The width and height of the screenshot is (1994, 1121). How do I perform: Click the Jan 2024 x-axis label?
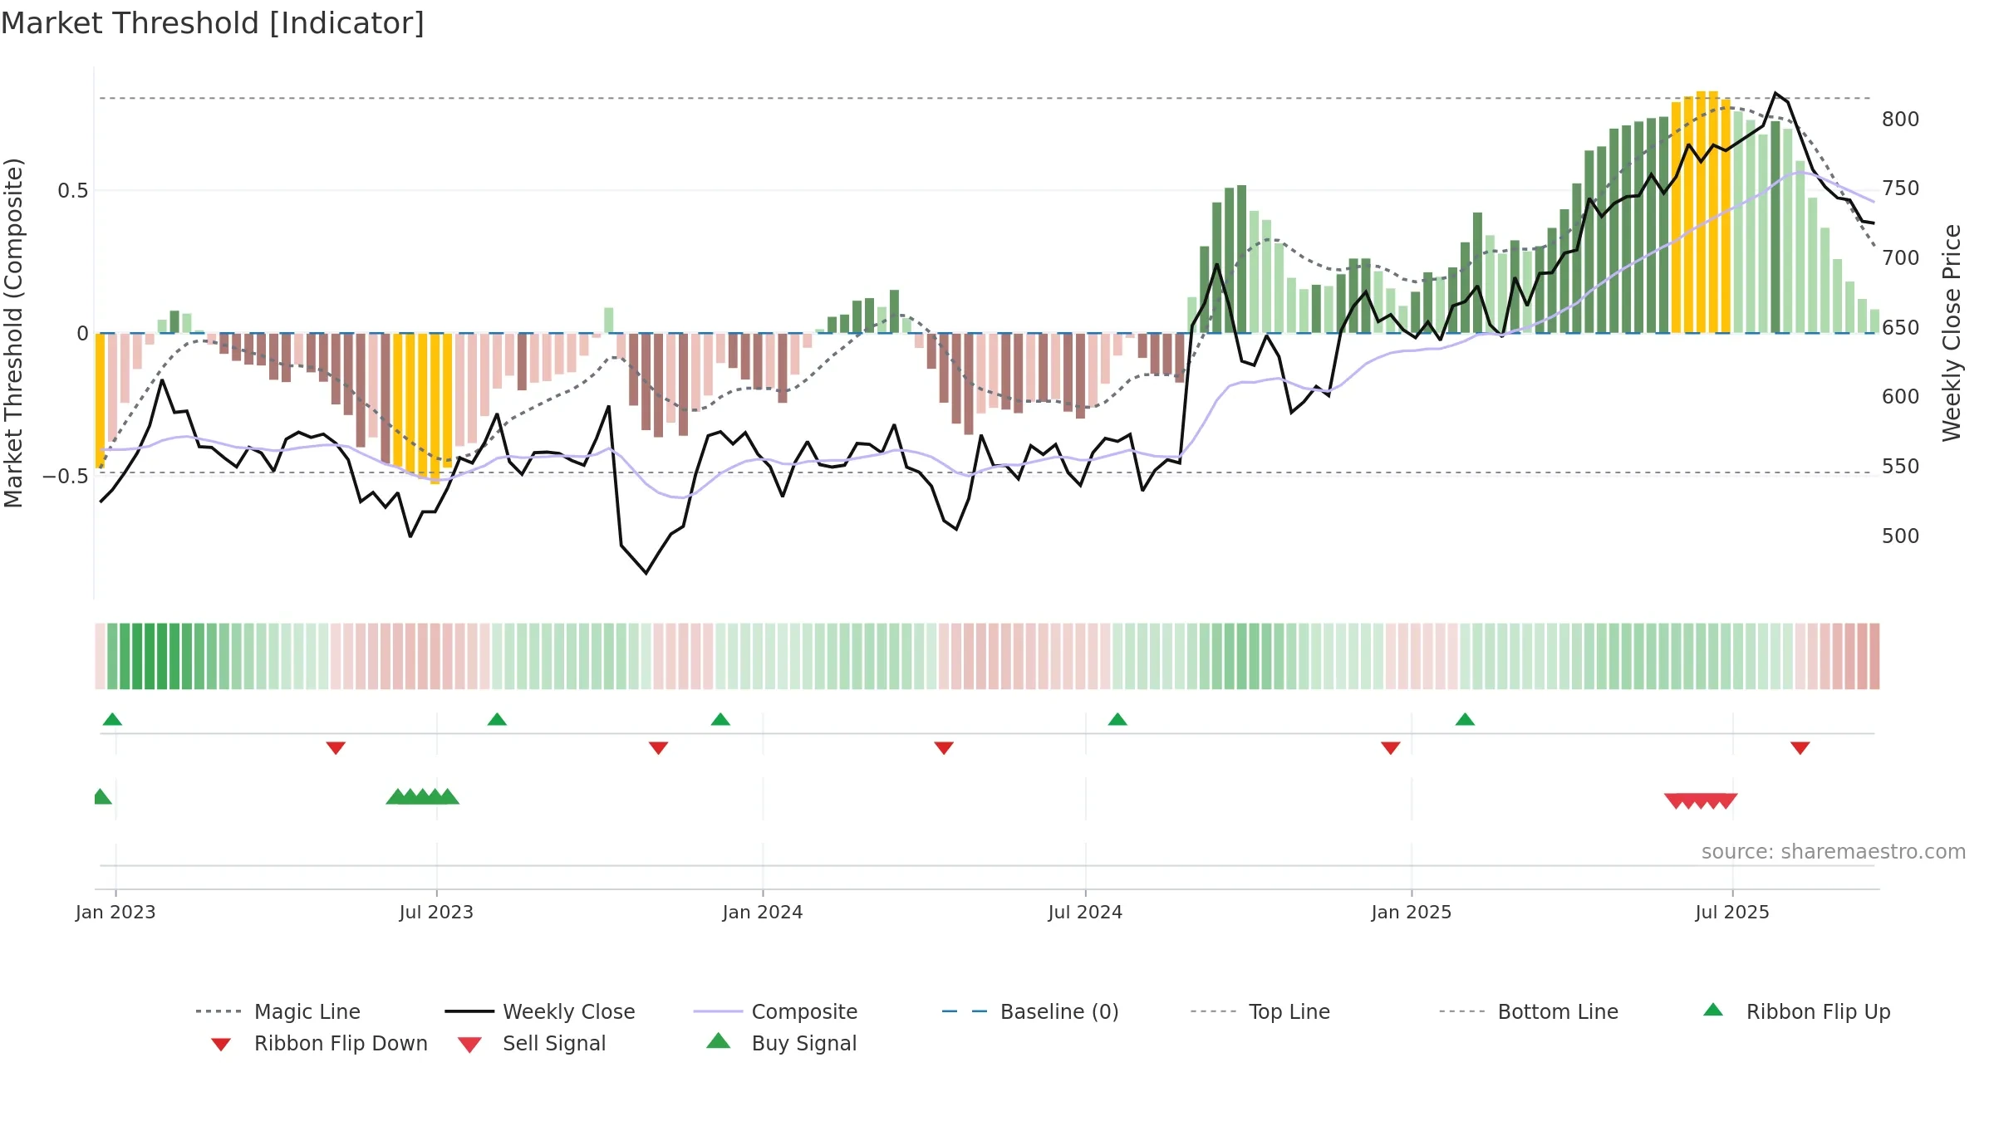tap(763, 912)
